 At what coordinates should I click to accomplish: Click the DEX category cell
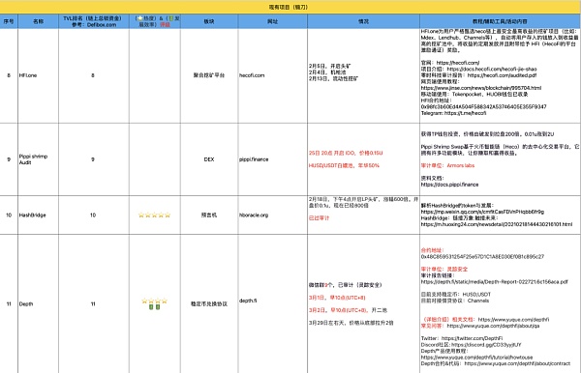(x=209, y=159)
